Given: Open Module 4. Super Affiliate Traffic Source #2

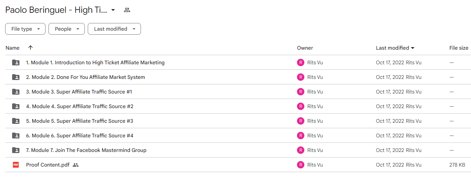Looking at the screenshot, I should click(80, 106).
